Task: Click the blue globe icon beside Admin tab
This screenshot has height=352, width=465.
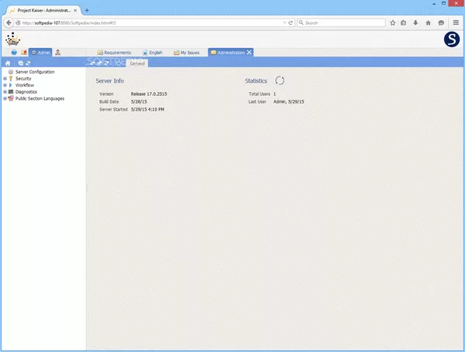Action: pyautogui.click(x=14, y=53)
